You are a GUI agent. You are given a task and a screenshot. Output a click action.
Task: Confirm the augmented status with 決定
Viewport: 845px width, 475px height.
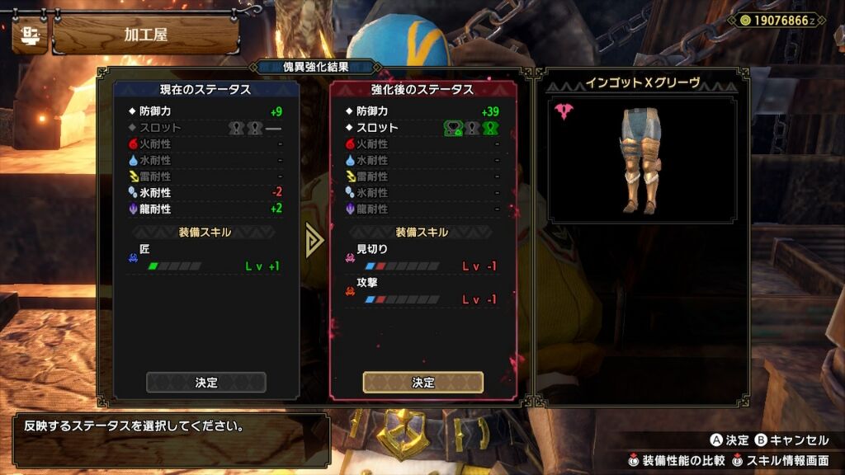coord(423,383)
